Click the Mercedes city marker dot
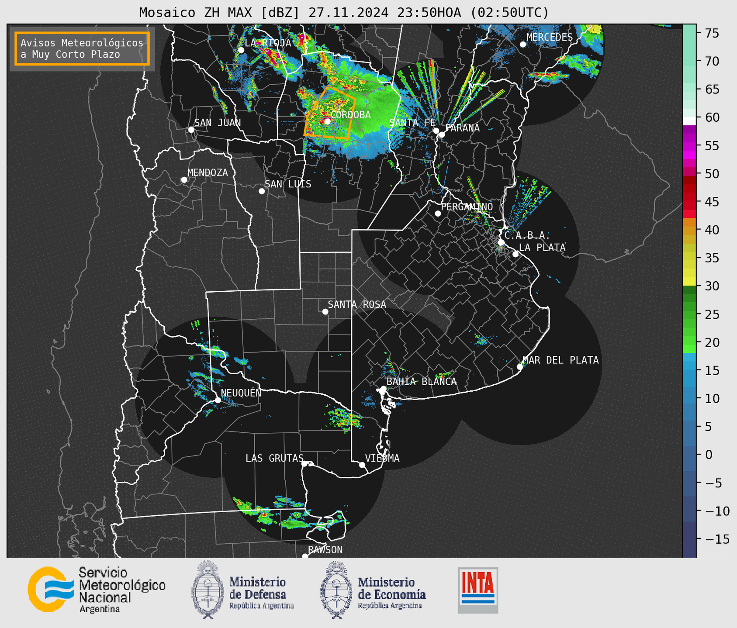Viewport: 737px width, 628px height. (x=523, y=45)
